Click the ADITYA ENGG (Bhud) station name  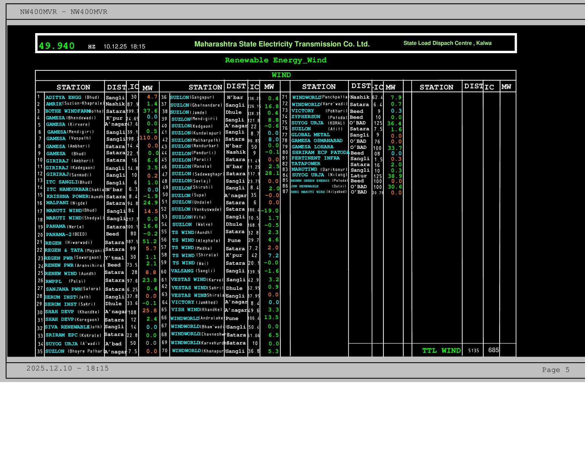click(x=72, y=97)
